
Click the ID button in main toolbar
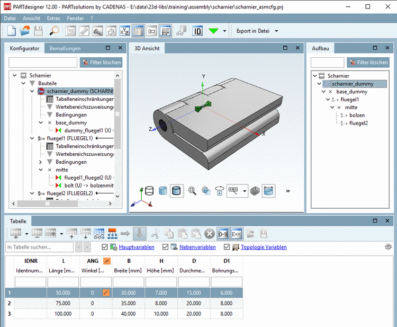(197, 31)
